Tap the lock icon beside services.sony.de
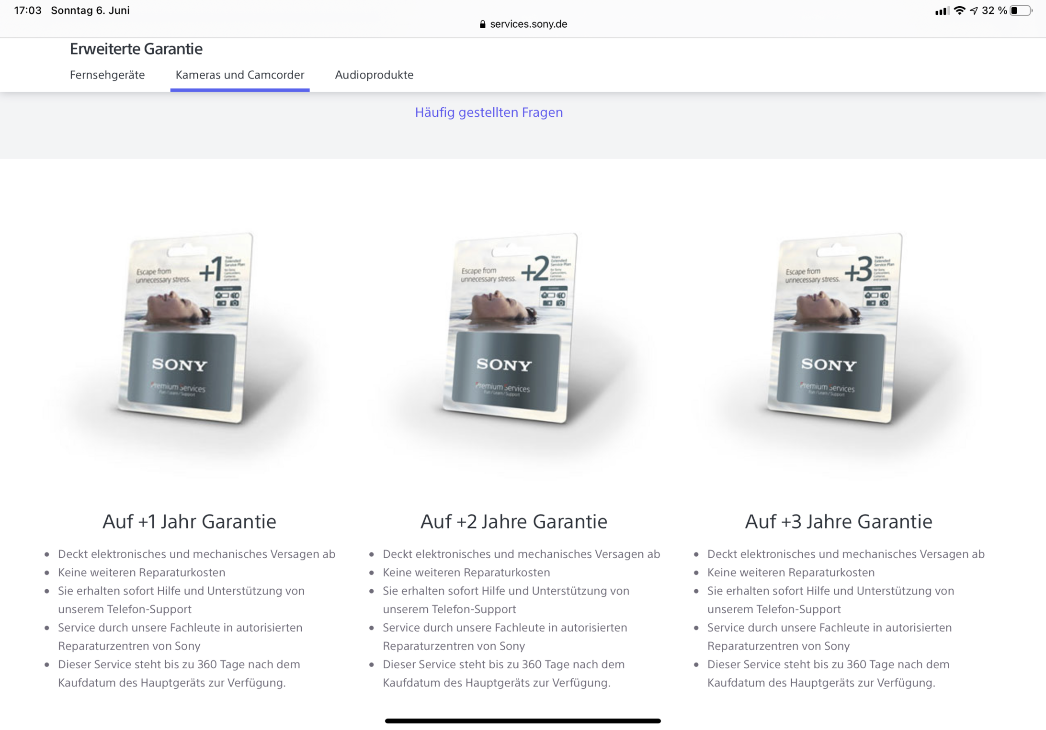Viewport: 1046px width, 730px height. click(482, 24)
